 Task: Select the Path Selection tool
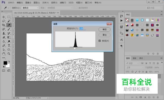(4, 50)
